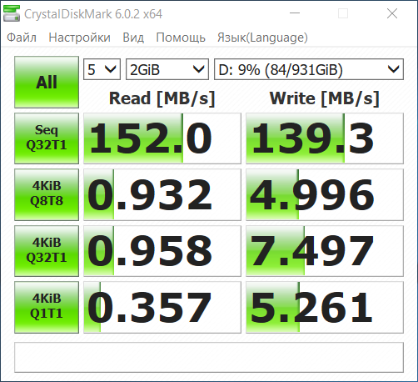The image size is (418, 382).
Task: Run all benchmarks with the All button
Action: [47, 82]
